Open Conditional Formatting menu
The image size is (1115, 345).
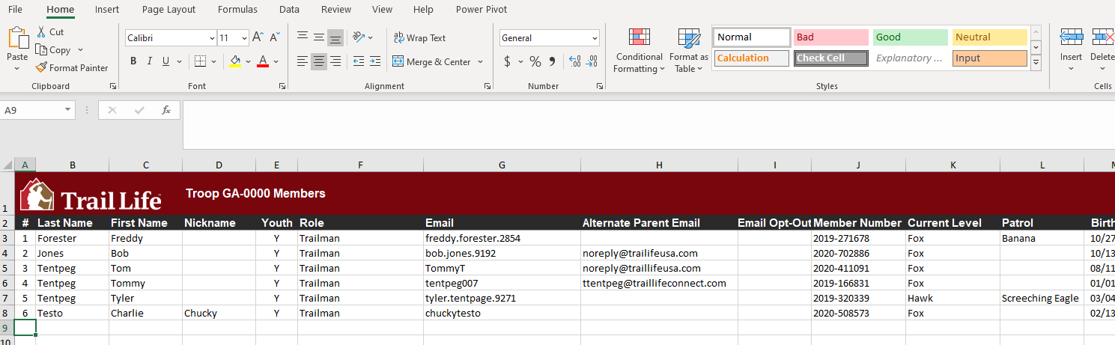(639, 51)
